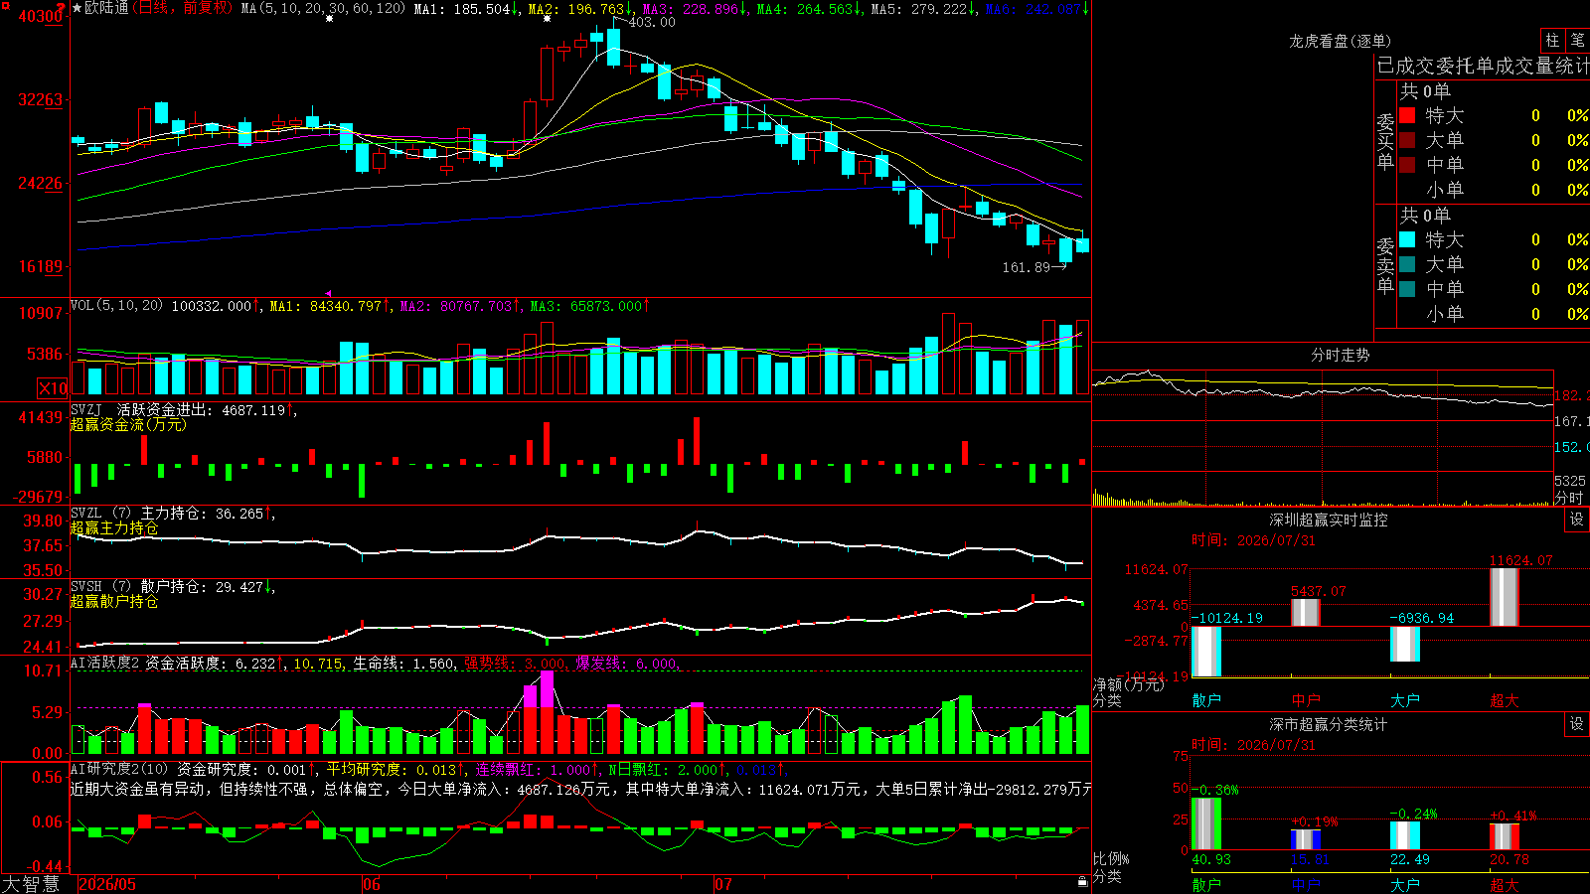The image size is (1590, 894).
Task: Click the 深圳超赢实时监控 panel title
Action: [1328, 520]
